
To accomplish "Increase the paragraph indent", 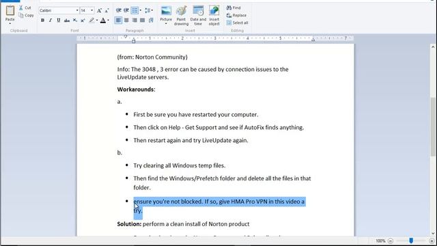I will (126, 11).
